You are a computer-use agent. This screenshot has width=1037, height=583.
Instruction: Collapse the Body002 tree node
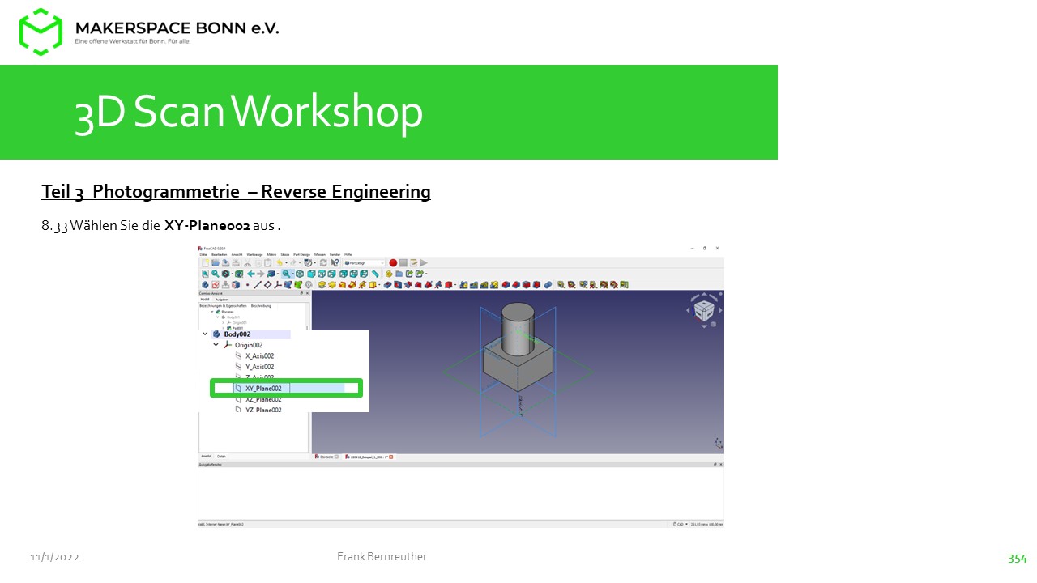205,334
